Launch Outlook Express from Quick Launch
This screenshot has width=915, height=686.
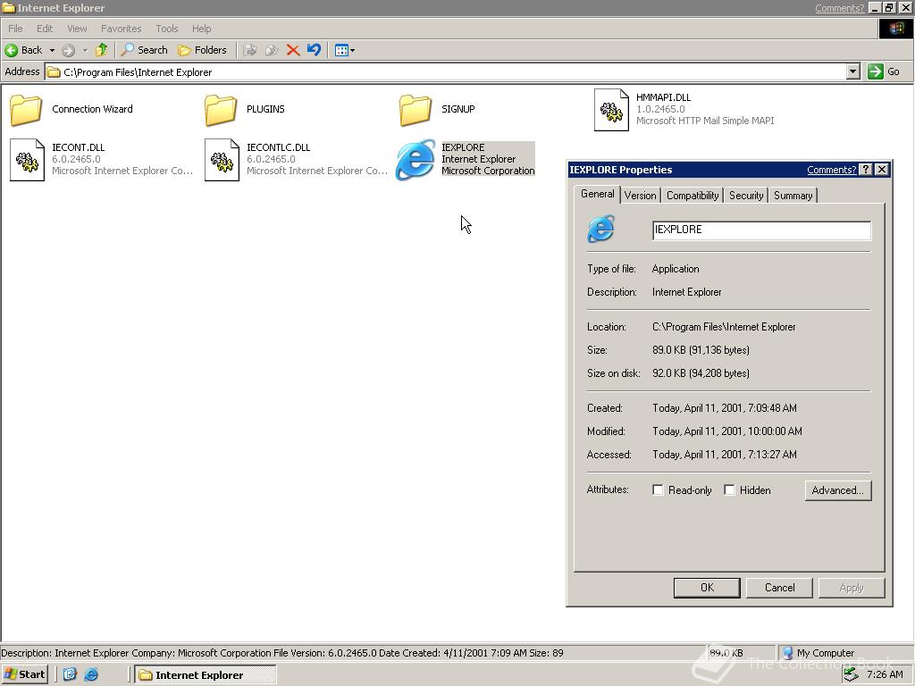(70, 674)
